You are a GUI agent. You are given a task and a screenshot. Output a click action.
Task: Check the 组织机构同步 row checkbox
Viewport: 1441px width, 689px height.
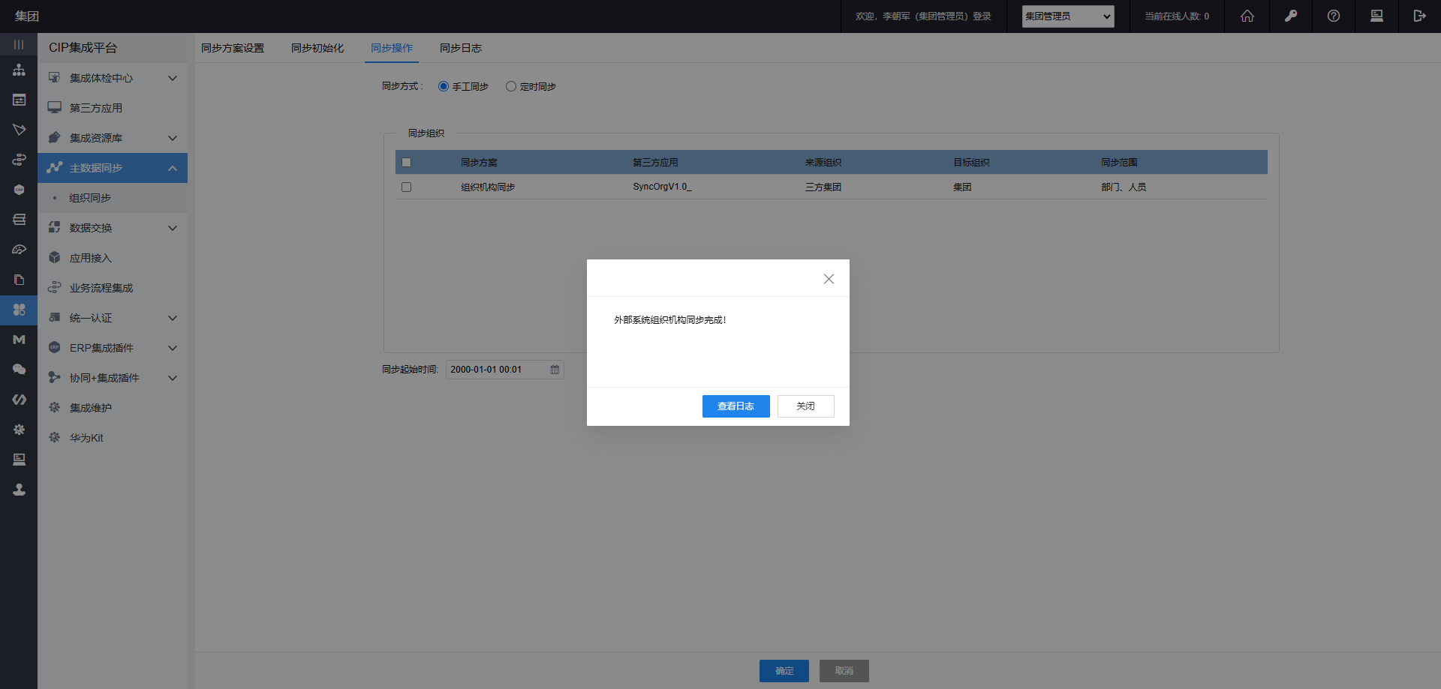[x=406, y=187]
